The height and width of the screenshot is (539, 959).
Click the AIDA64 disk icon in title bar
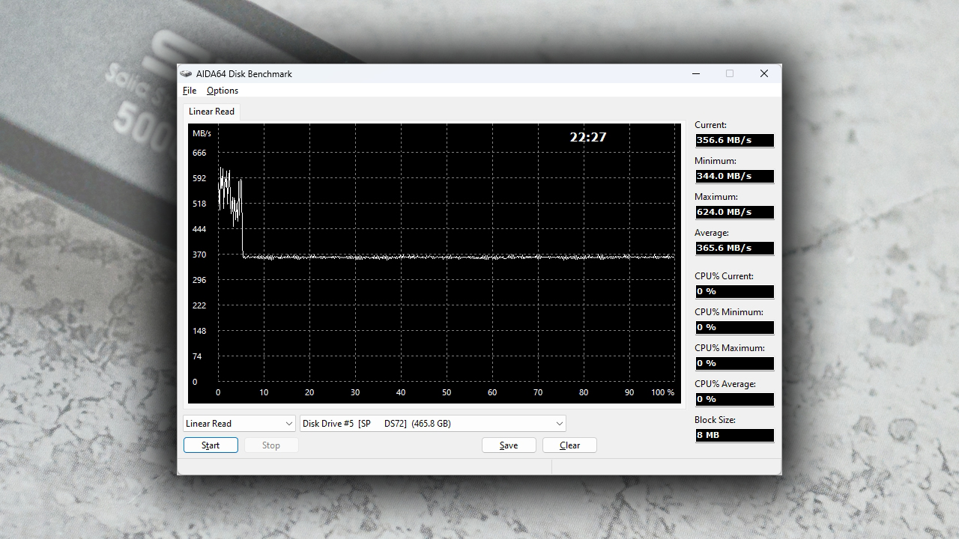pyautogui.click(x=186, y=73)
